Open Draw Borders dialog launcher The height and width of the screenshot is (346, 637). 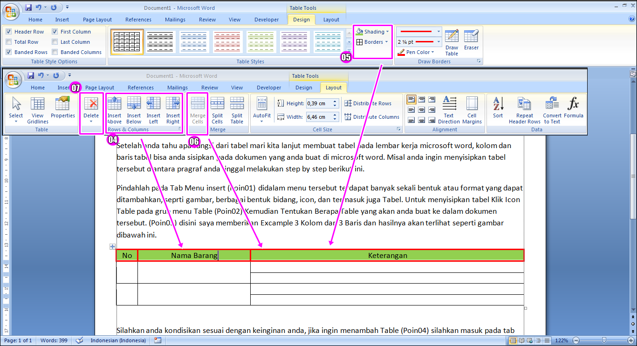coord(479,61)
